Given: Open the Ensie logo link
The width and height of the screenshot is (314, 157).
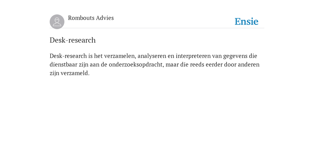Looking at the screenshot, I should pyautogui.click(x=247, y=21).
